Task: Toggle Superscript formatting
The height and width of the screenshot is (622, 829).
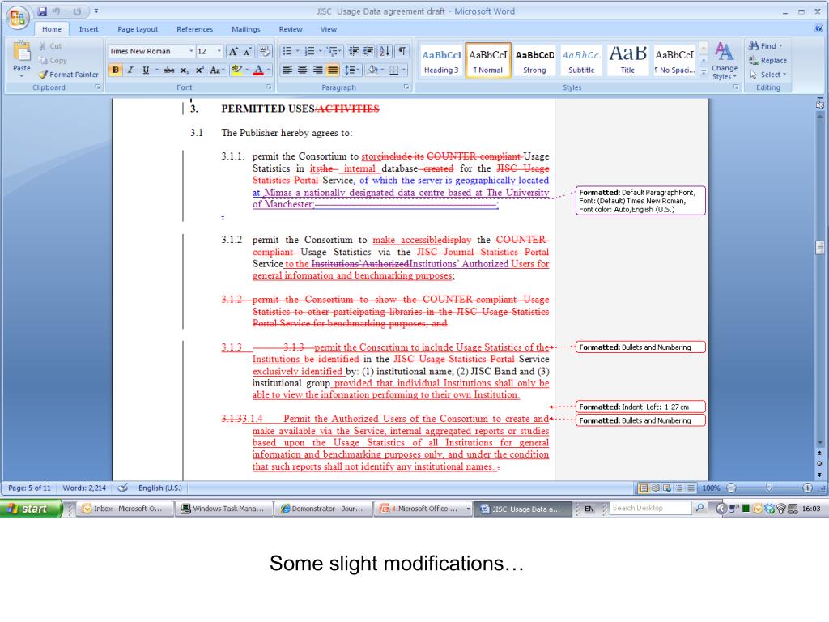Action: pos(199,70)
